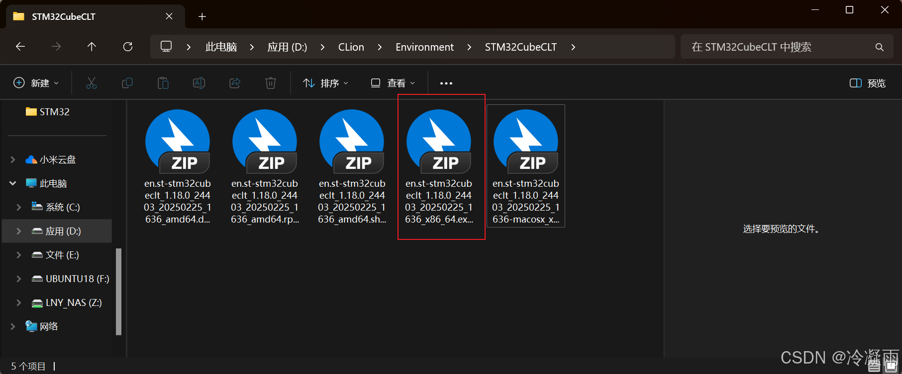Expand the 网络 tree node
902x374 pixels.
point(13,326)
